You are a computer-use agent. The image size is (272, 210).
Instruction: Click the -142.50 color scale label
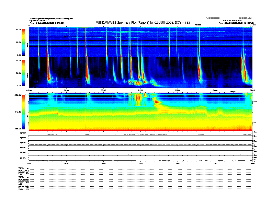coord(18,112)
